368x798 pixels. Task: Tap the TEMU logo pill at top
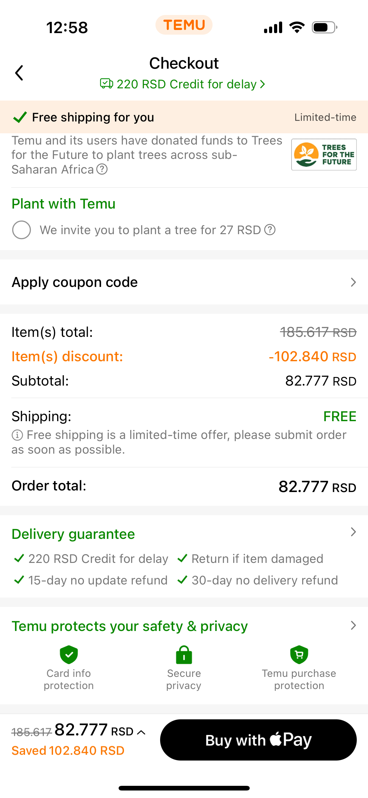(184, 25)
